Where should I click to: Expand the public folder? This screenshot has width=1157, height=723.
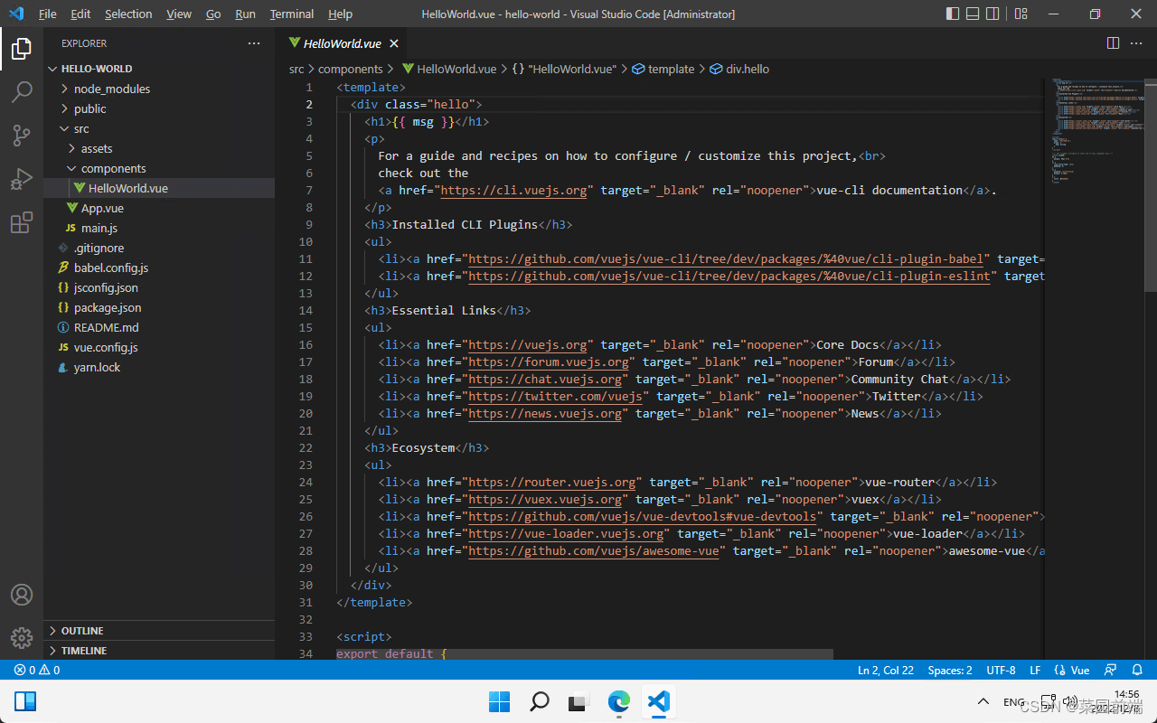159,108
